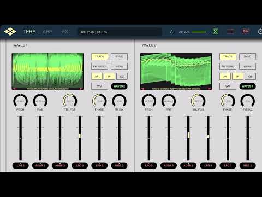Viewport: 262px width, 197px height.
Task: Toggle SYNC in Waves 1
Action: tap(119, 56)
